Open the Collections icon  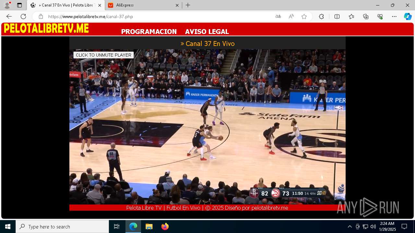366,17
